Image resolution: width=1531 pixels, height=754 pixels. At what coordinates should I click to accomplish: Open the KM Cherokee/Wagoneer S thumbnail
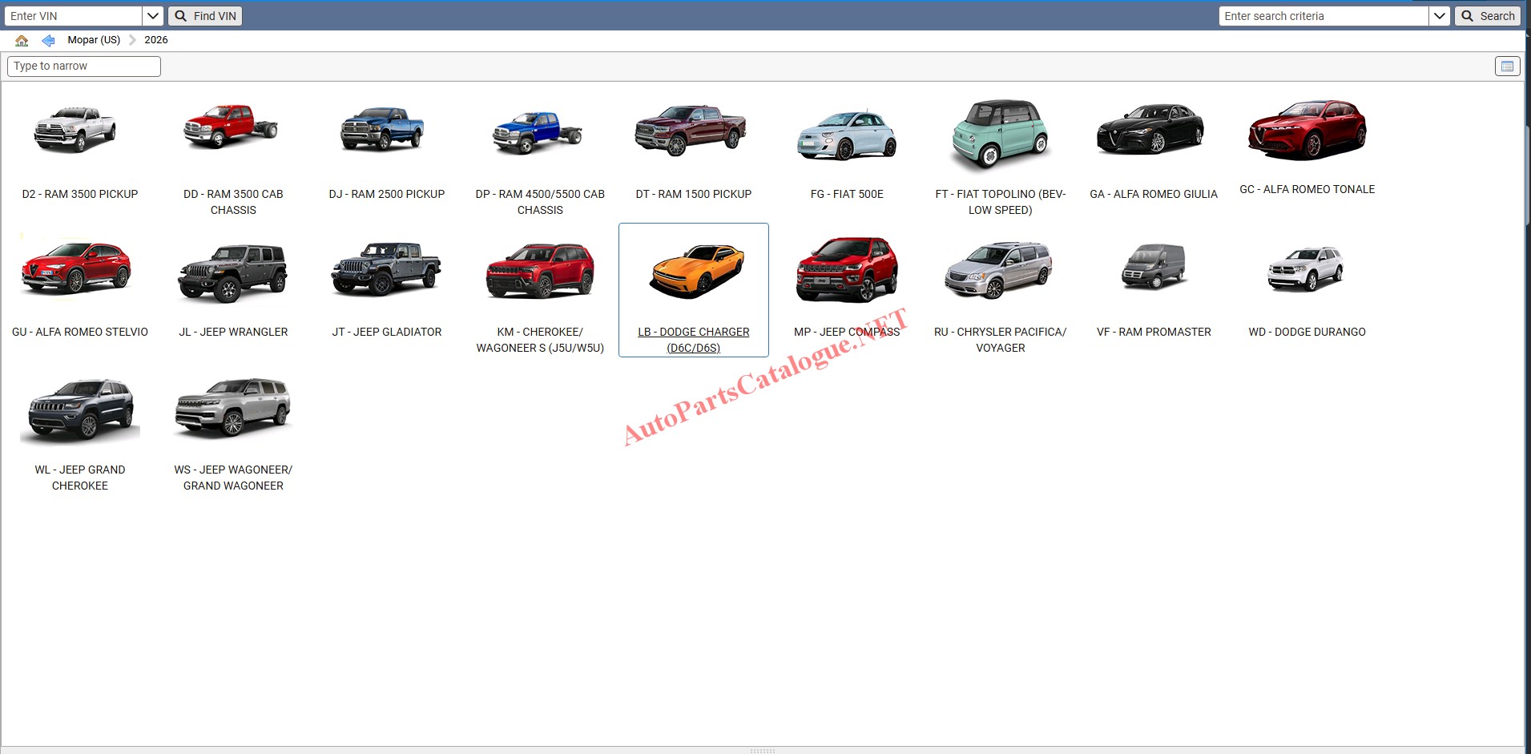tap(540, 271)
